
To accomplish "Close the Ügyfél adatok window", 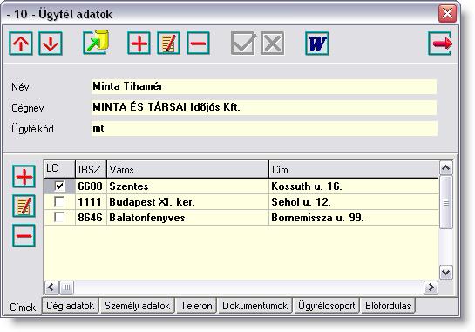I will (x=447, y=14).
